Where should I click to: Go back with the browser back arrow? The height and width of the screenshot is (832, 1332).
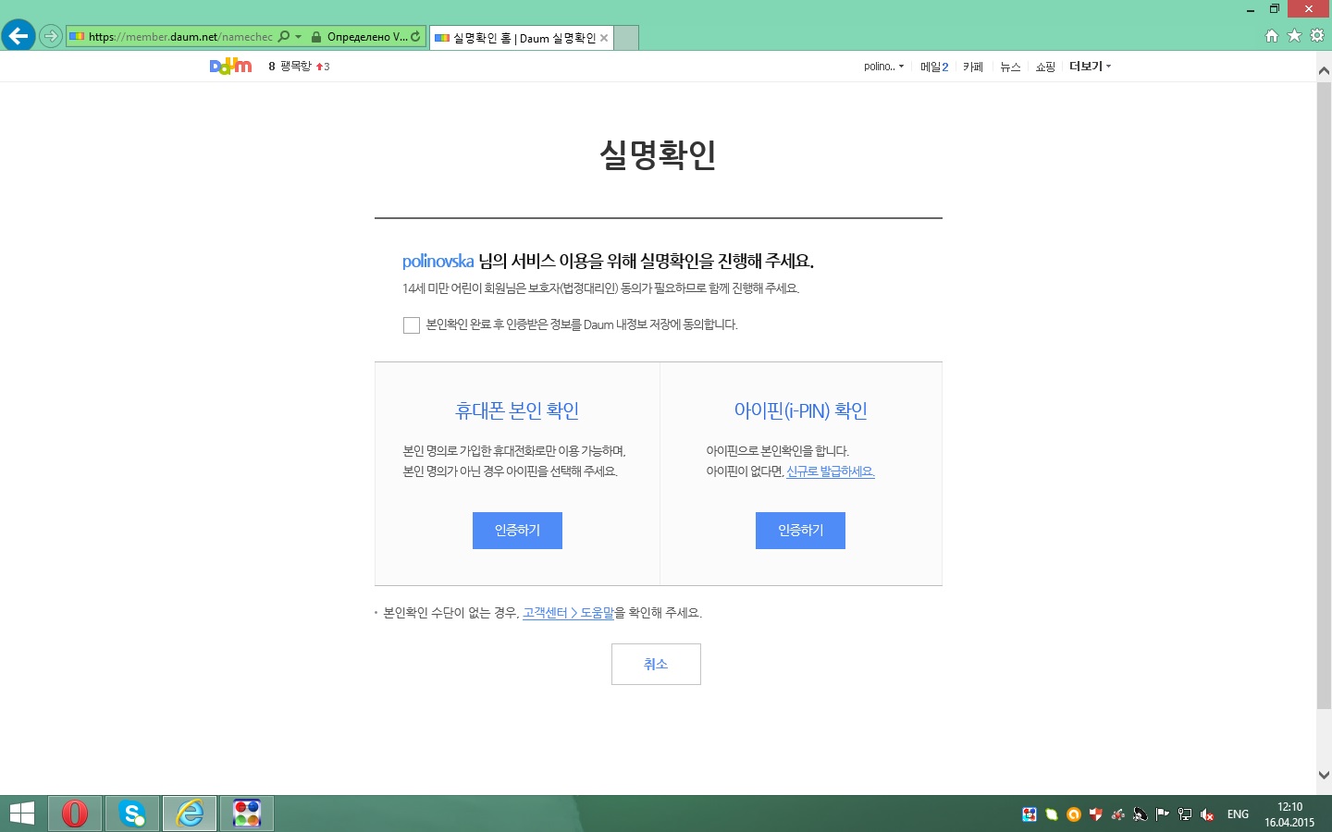pos(18,36)
